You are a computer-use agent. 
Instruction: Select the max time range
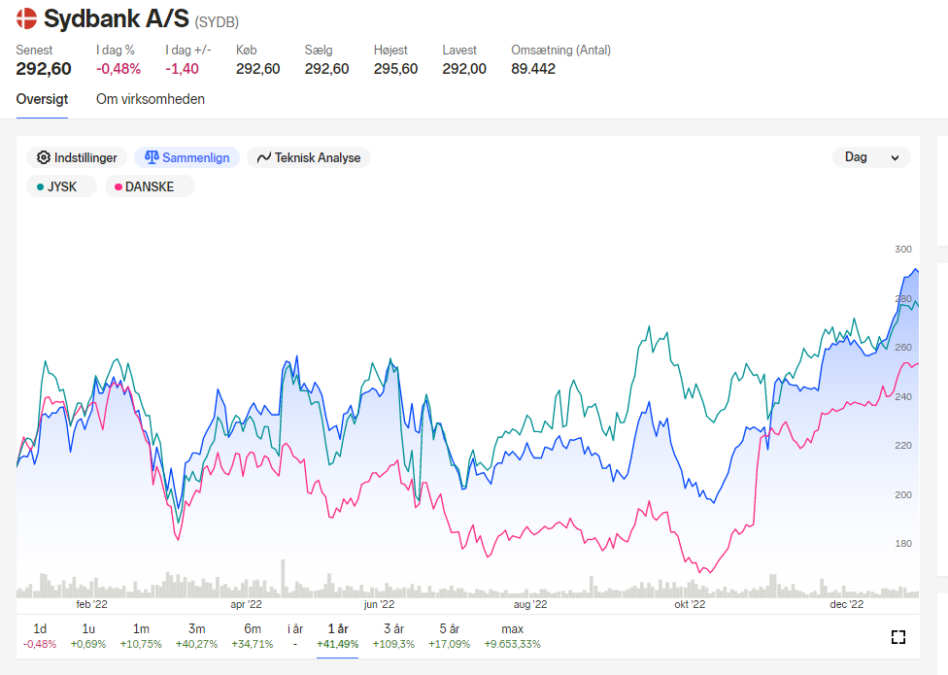pos(512,636)
